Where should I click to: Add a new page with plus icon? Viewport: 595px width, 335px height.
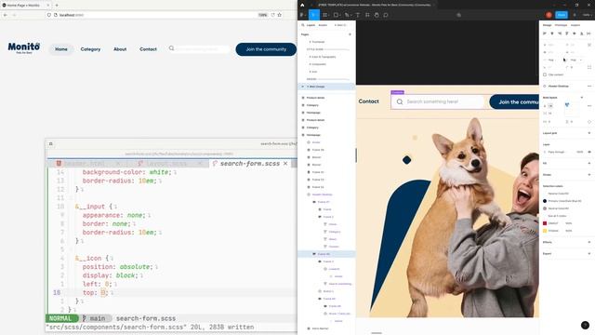[350, 34]
